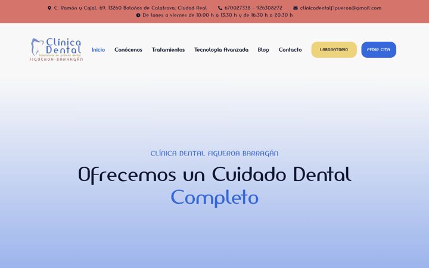Click the clinicadentalfigueroa@gmail.com email link

click(341, 8)
